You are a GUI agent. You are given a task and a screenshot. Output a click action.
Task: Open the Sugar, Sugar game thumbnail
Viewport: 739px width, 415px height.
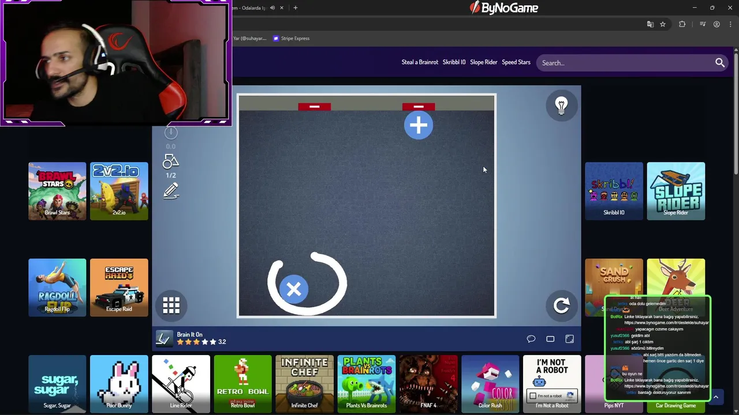click(57, 384)
